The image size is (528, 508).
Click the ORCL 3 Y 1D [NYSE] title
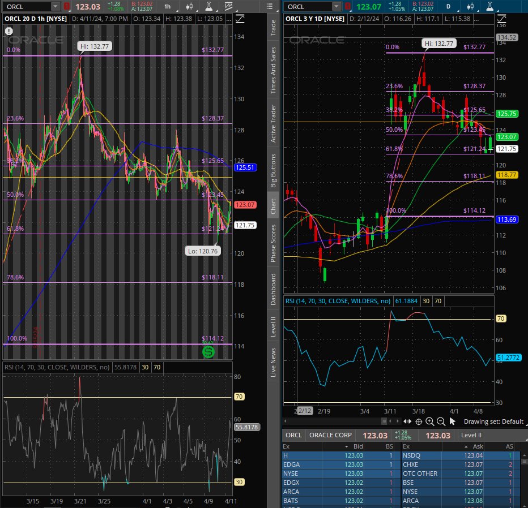(x=315, y=19)
